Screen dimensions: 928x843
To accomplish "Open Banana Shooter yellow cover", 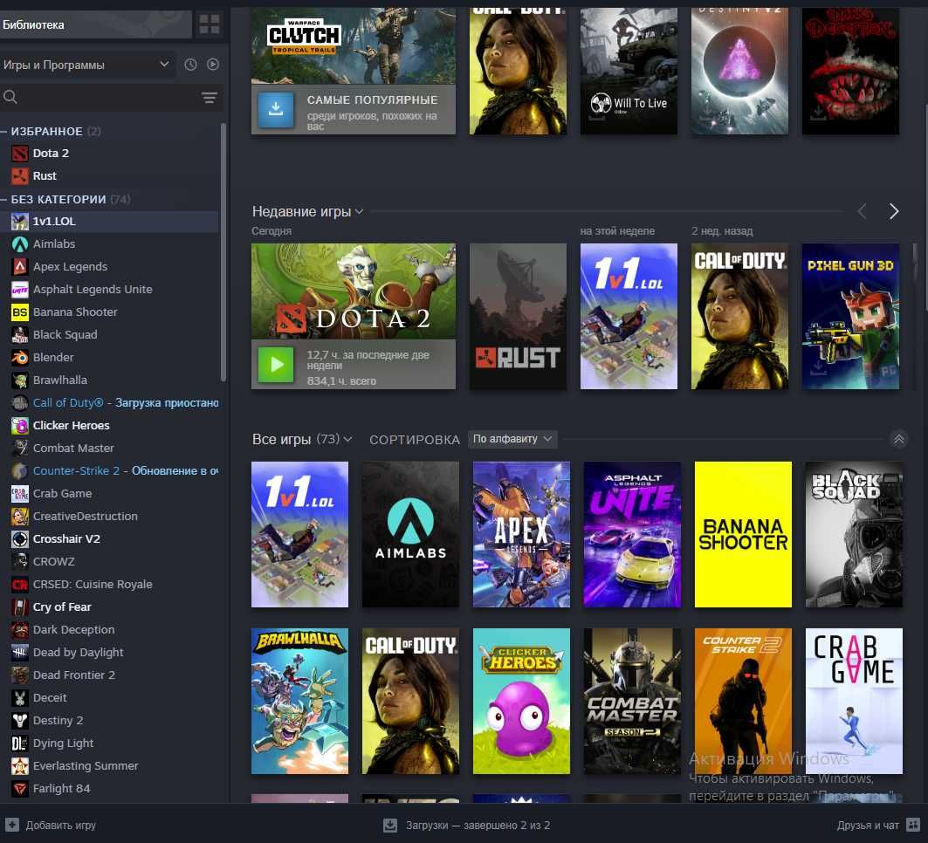I will tap(743, 534).
